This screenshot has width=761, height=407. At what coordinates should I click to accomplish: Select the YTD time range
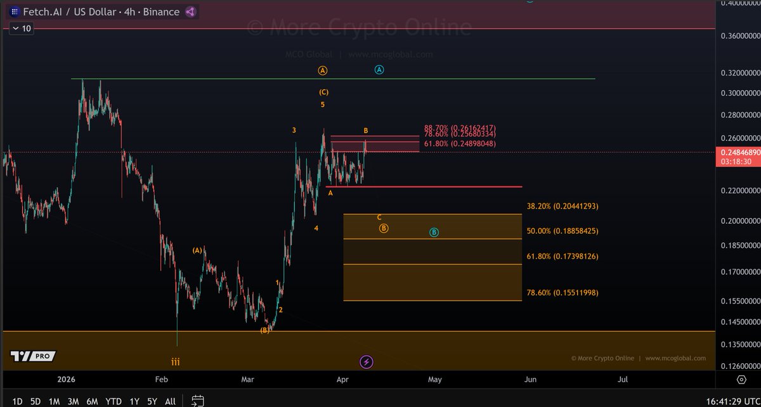tap(114, 401)
